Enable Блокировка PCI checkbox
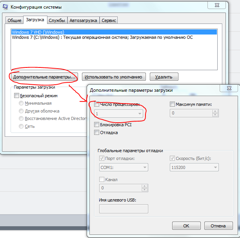 tap(96, 125)
